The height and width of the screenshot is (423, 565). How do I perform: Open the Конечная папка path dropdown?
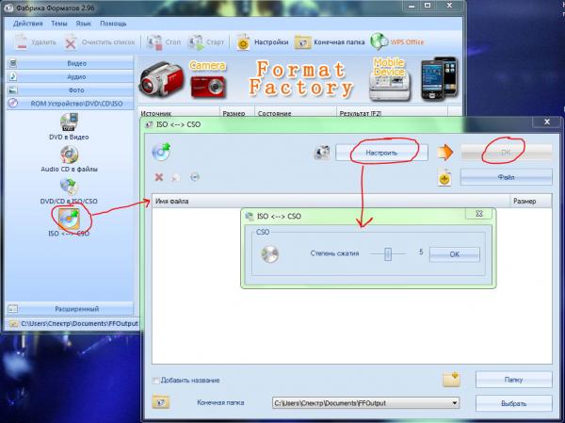(x=455, y=402)
